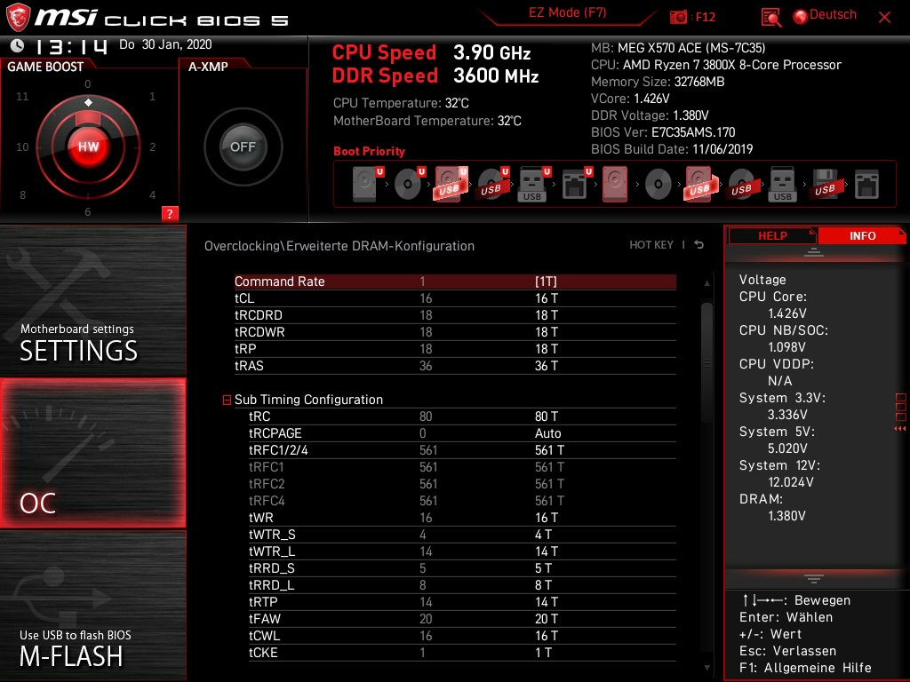Click the scrollbar down arrow in timing list
The image size is (910, 682).
coord(706,668)
